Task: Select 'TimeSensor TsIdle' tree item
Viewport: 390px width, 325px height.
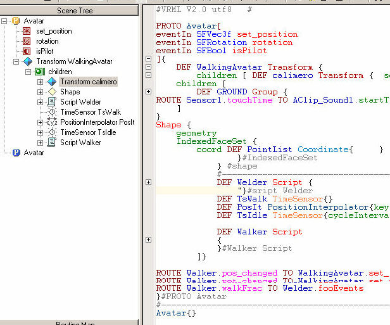Action: click(x=88, y=132)
